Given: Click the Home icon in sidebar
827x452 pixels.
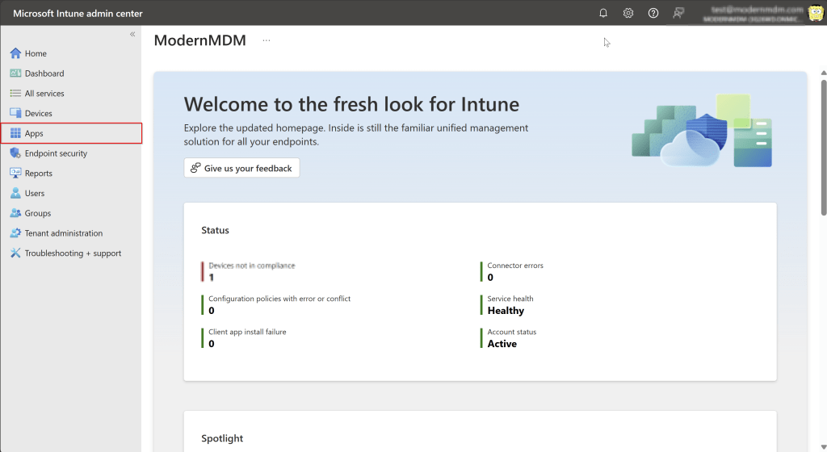Looking at the screenshot, I should pos(15,53).
